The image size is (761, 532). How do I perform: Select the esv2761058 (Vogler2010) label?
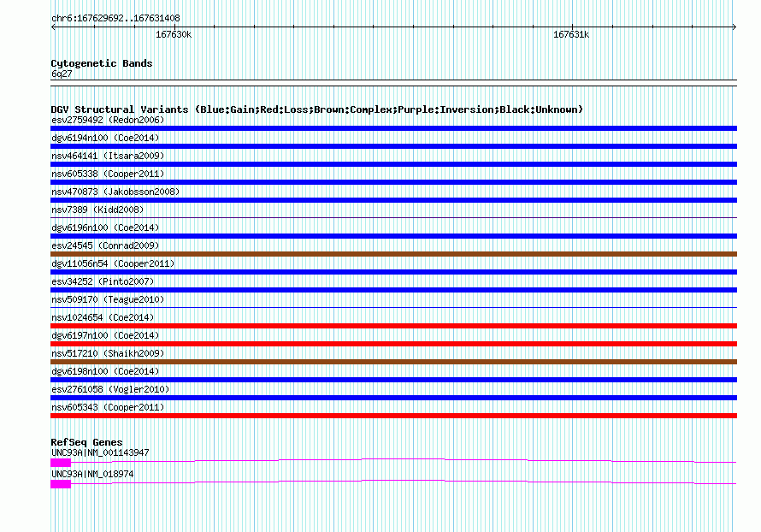pyautogui.click(x=110, y=389)
